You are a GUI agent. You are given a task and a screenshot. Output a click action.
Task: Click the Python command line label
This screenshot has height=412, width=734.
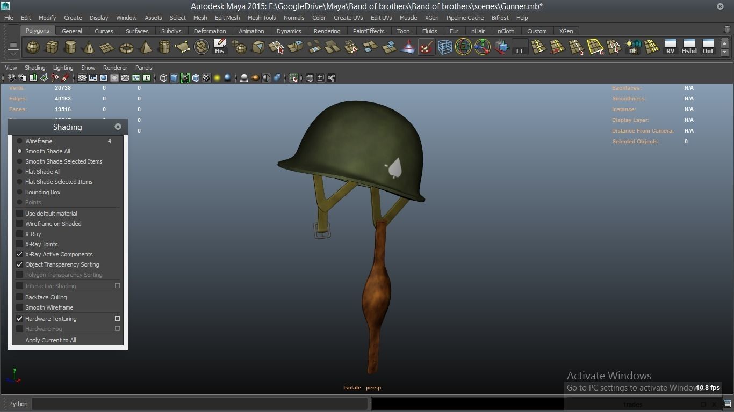click(18, 404)
